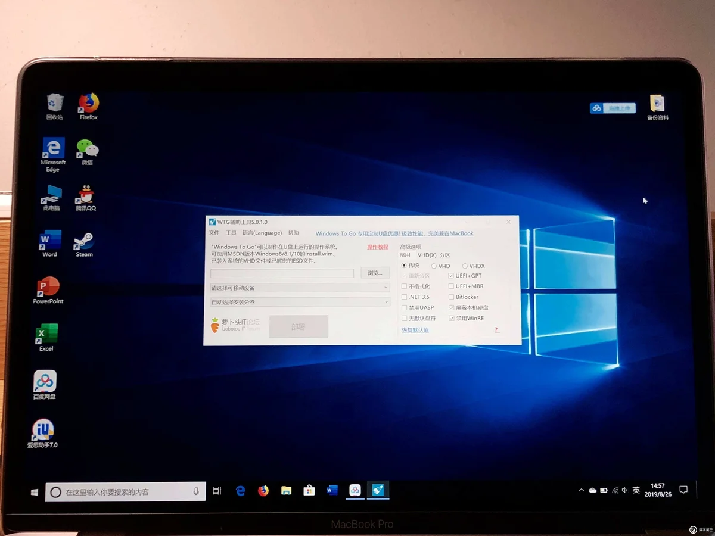Switch to Baidu Netdisk on the taskbar
This screenshot has height=536, width=715.
point(355,490)
